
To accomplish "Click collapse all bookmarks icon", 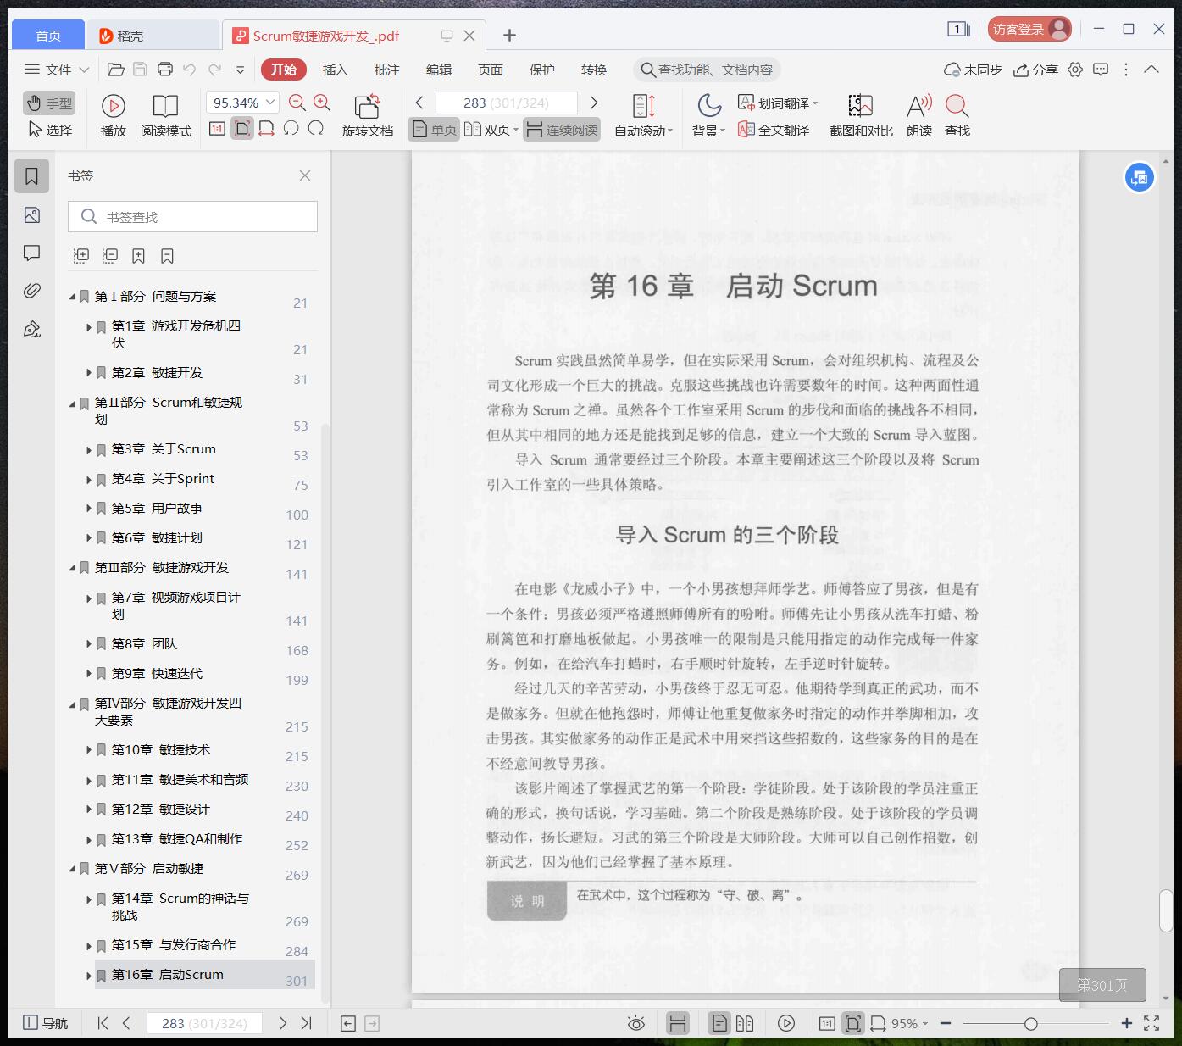I will point(110,255).
